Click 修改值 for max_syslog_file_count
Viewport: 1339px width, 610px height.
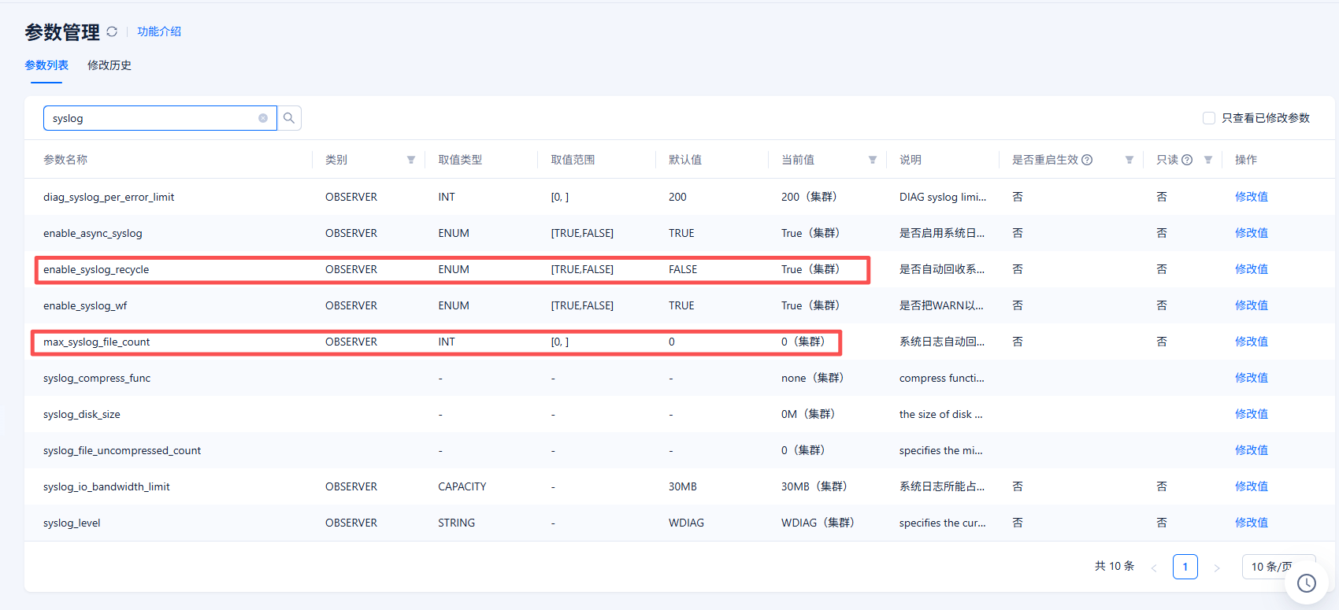pyautogui.click(x=1251, y=342)
